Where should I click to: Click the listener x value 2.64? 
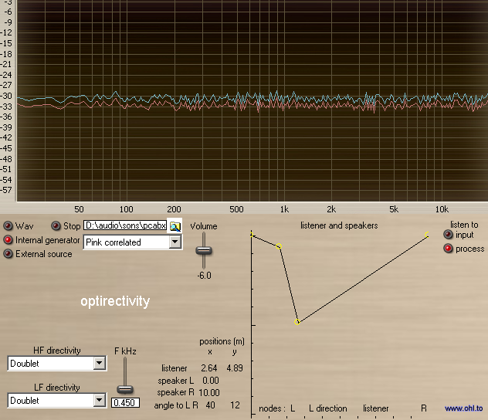(x=208, y=368)
